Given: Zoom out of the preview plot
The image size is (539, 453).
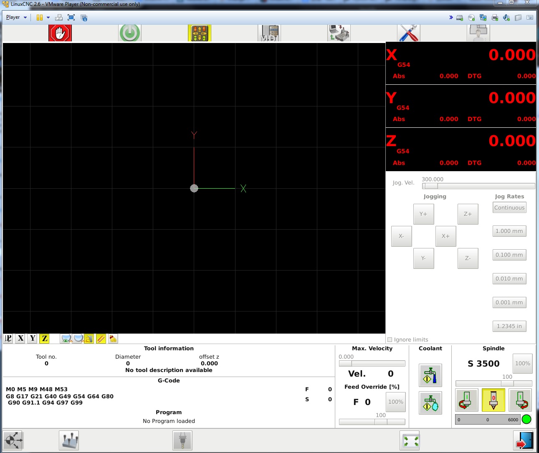Looking at the screenshot, I should tap(78, 339).
